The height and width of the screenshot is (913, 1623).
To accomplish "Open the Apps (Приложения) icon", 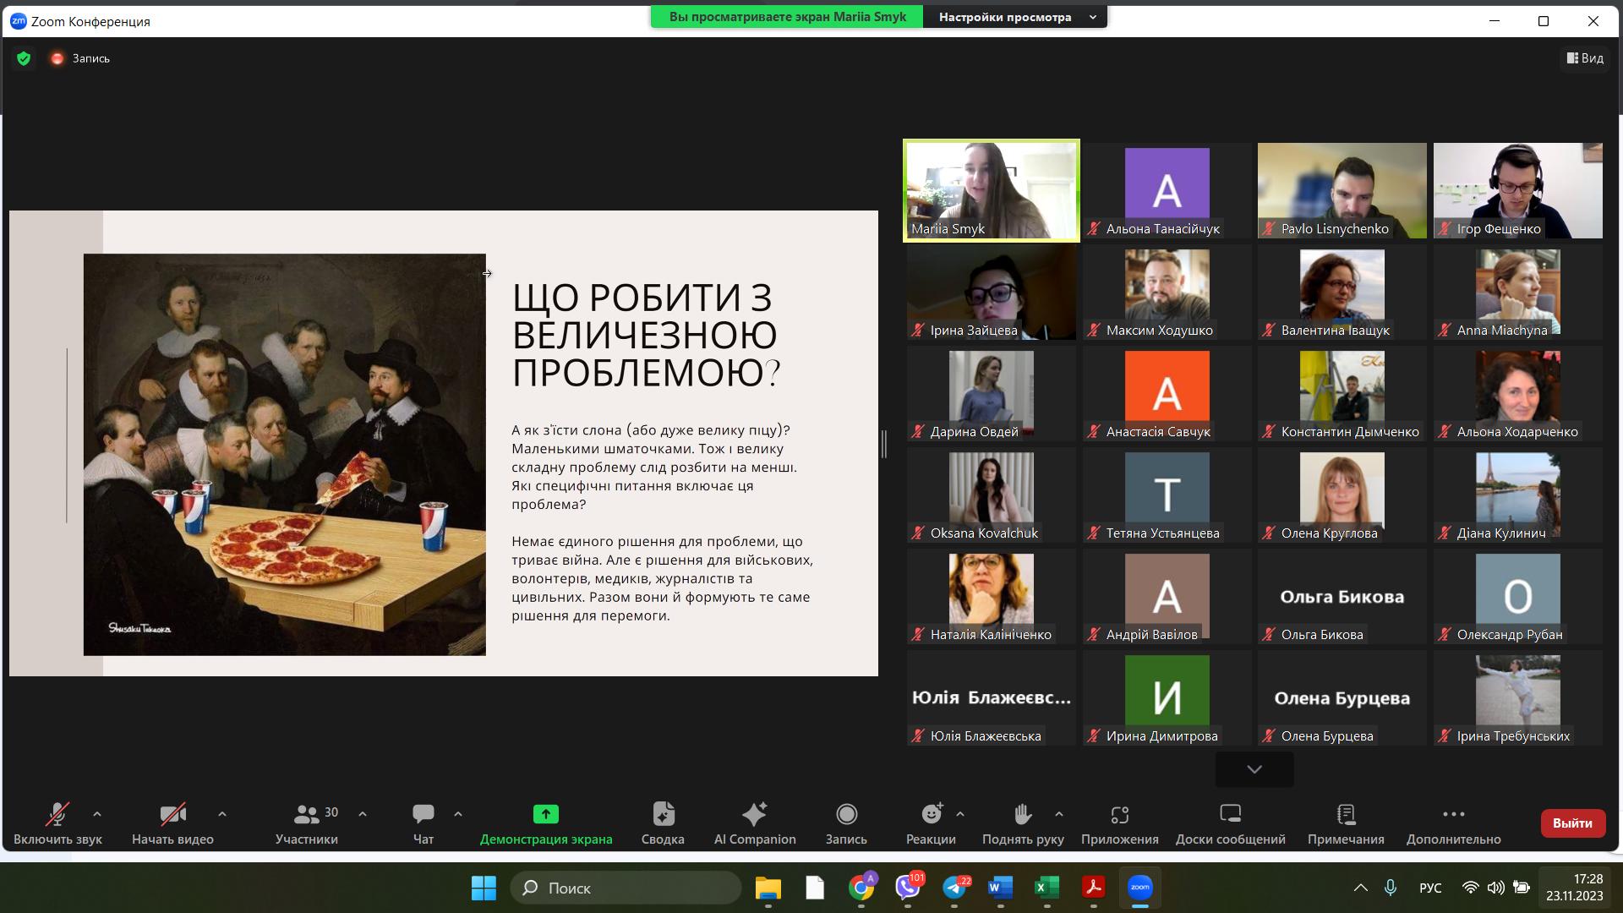I will pyautogui.click(x=1119, y=814).
